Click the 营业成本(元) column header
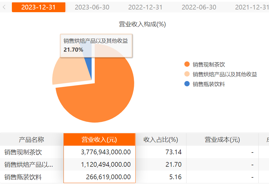The width and height of the screenshot is (269, 189). tap(222, 139)
